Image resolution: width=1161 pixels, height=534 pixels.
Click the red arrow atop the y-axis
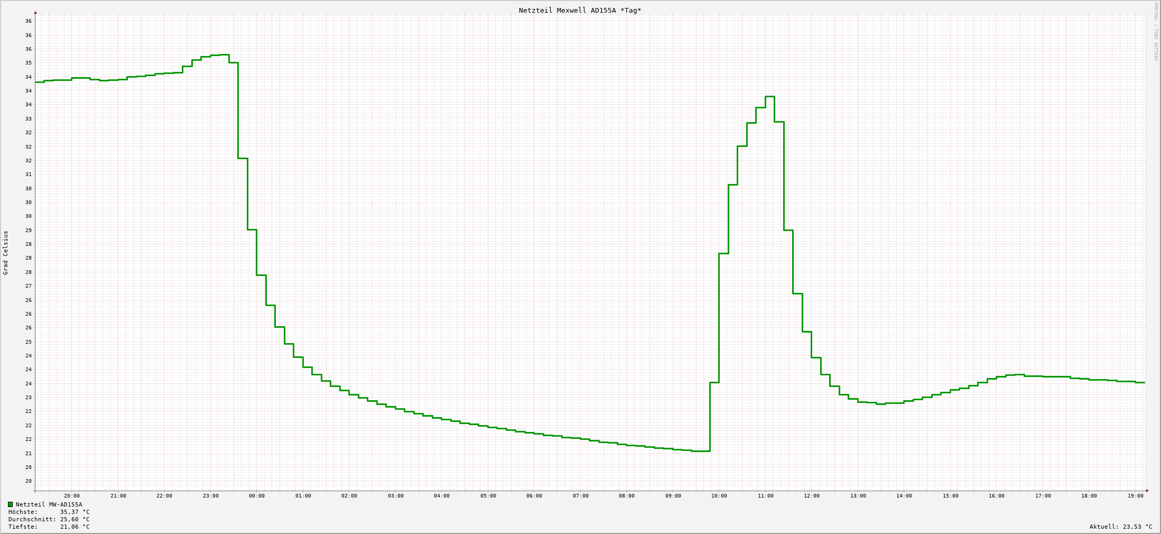35,12
